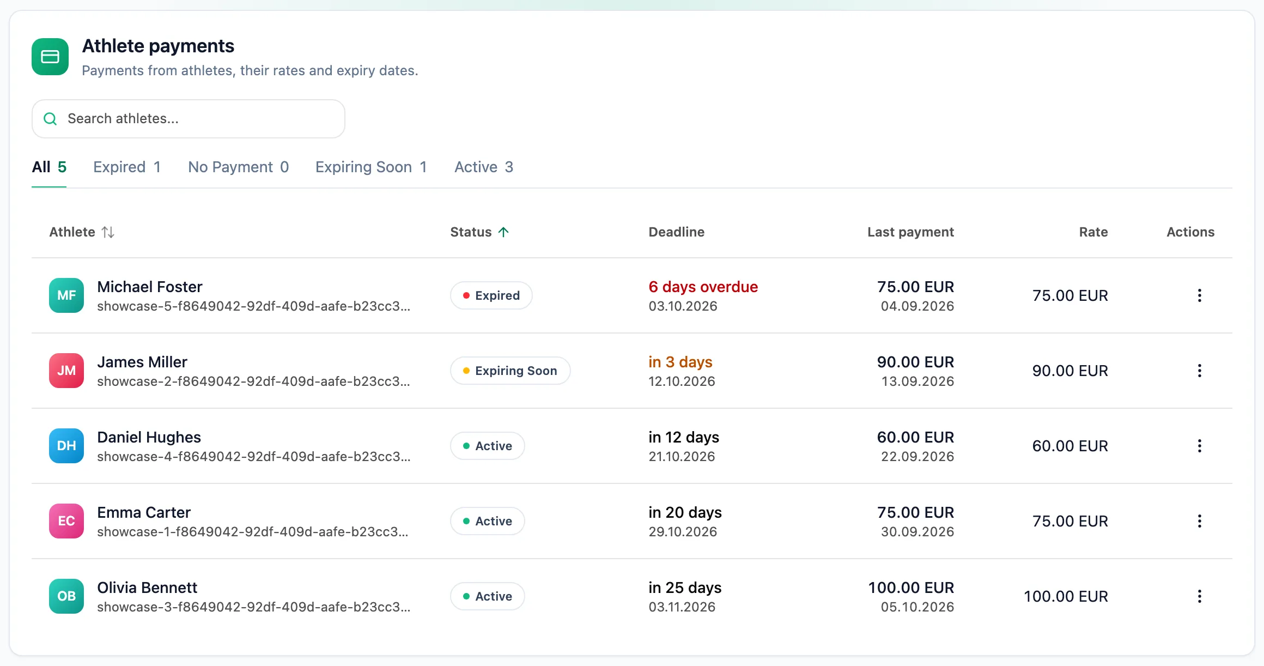The height and width of the screenshot is (666, 1264).
Task: Sort by the Athlete column header
Action: tap(82, 232)
